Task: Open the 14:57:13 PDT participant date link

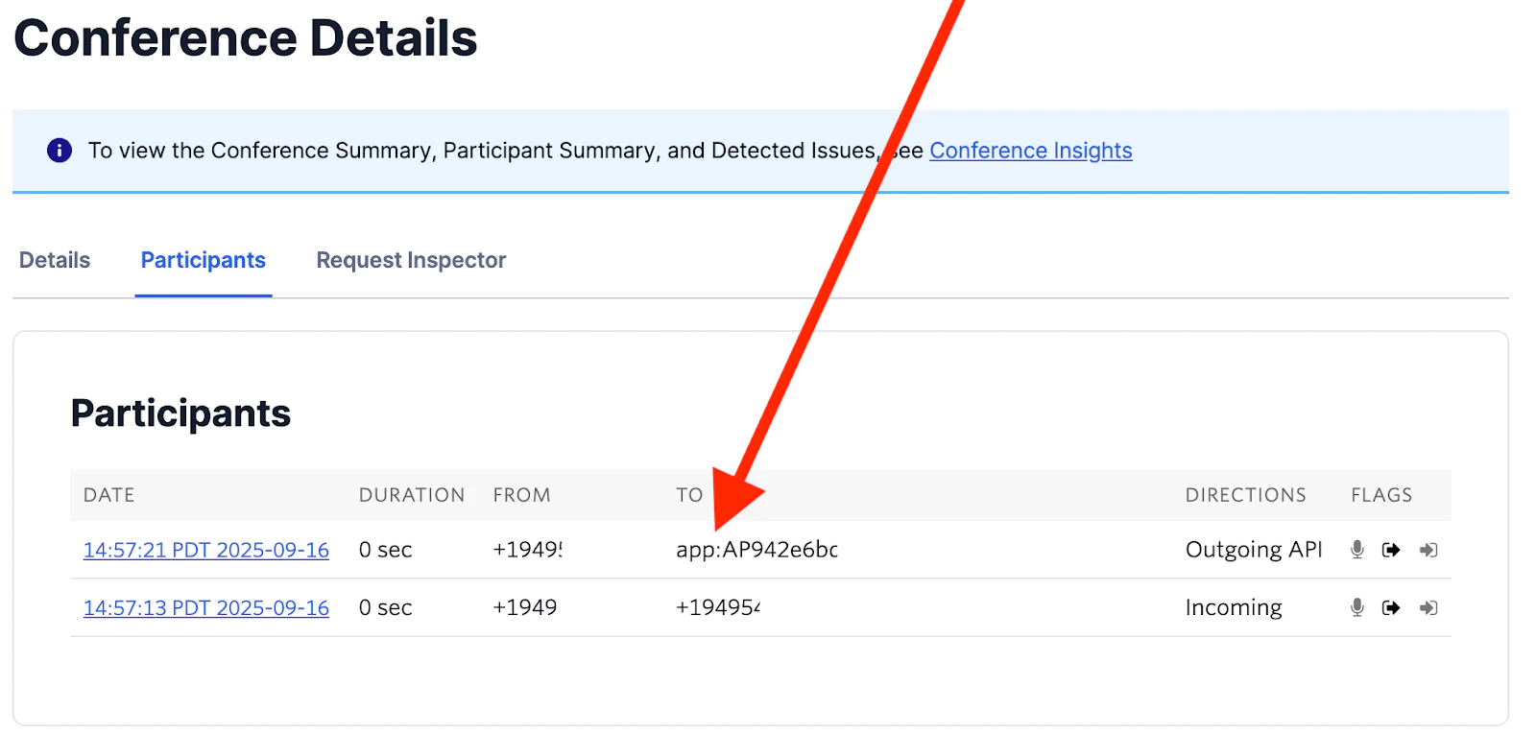Action: coord(206,607)
